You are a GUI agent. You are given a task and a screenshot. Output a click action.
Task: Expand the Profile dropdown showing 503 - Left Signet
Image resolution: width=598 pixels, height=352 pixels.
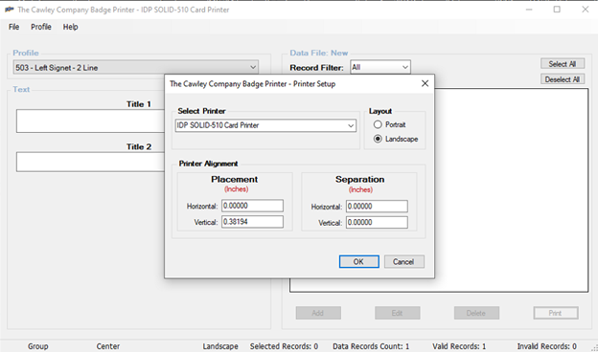(x=253, y=67)
